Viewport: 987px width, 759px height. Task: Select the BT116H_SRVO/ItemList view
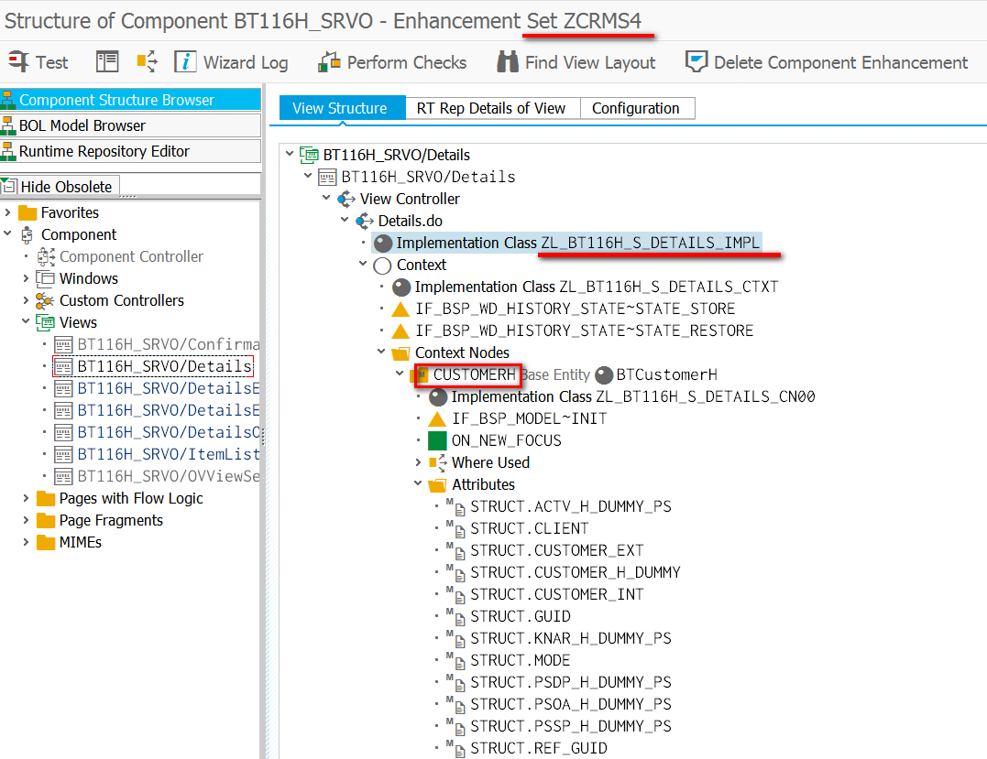(169, 454)
